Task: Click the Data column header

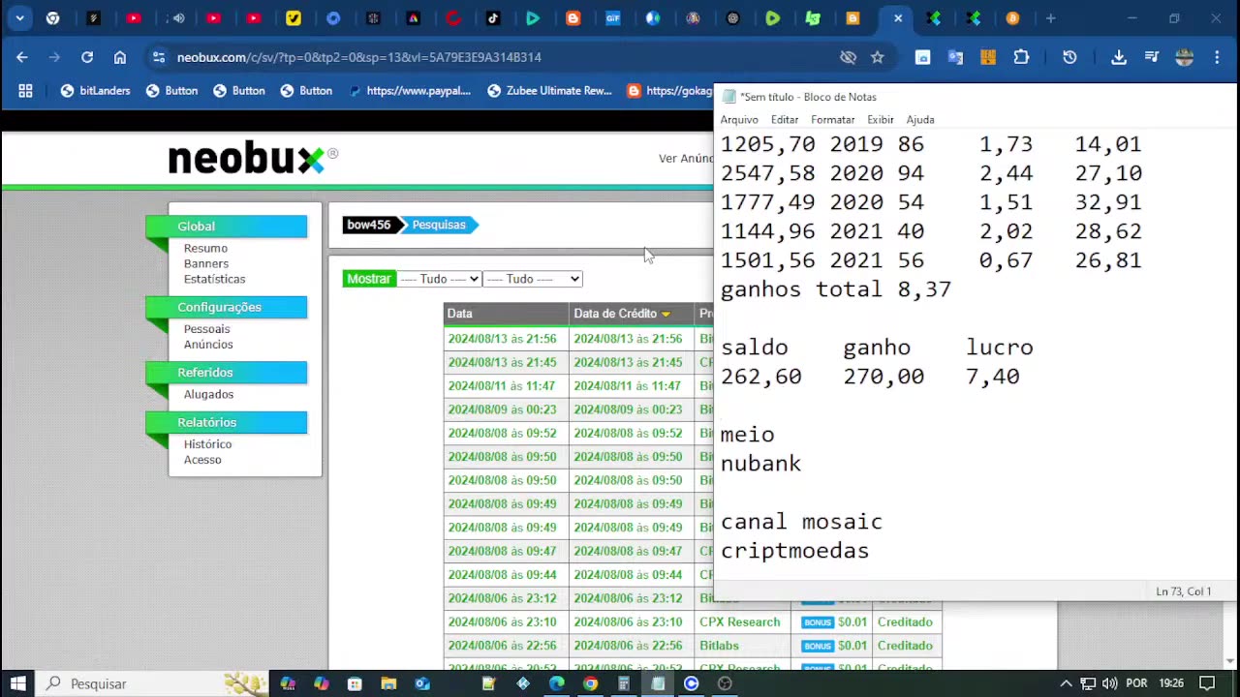Action: (506, 314)
